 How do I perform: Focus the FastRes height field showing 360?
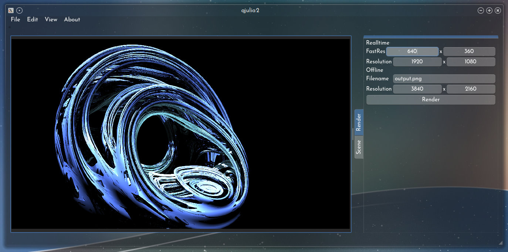(469, 52)
